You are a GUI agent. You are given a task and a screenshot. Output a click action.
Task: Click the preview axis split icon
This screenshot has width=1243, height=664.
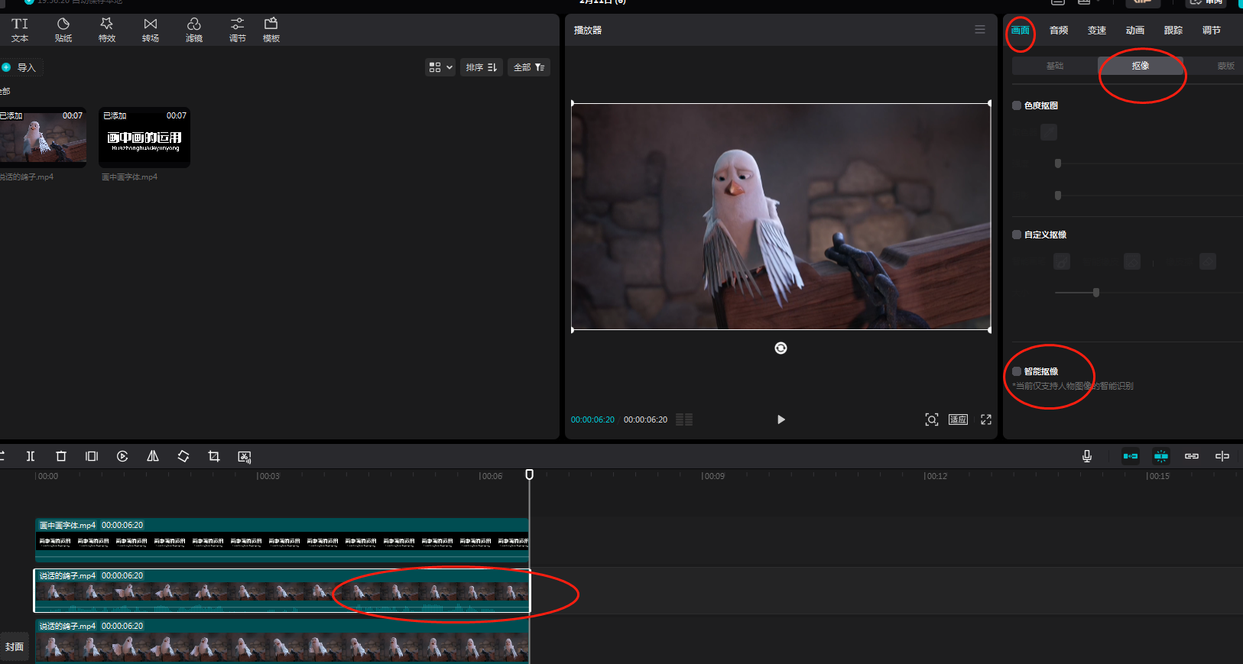1222,456
